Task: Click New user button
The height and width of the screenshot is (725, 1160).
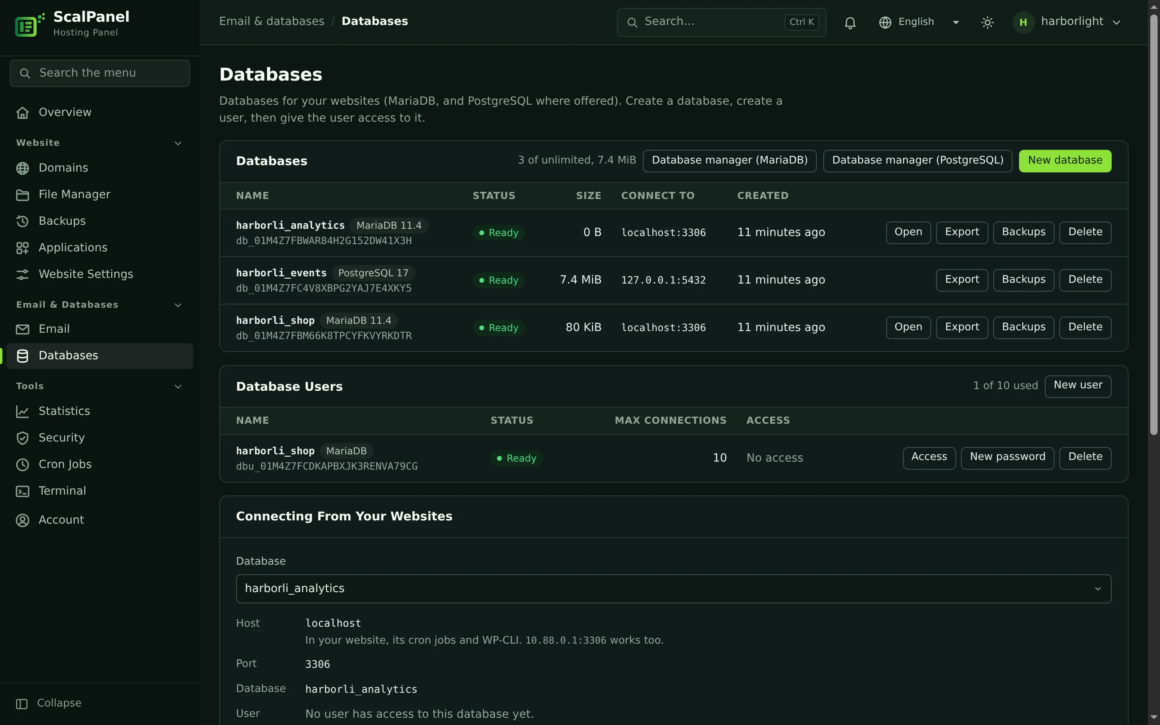Action: point(1078,386)
